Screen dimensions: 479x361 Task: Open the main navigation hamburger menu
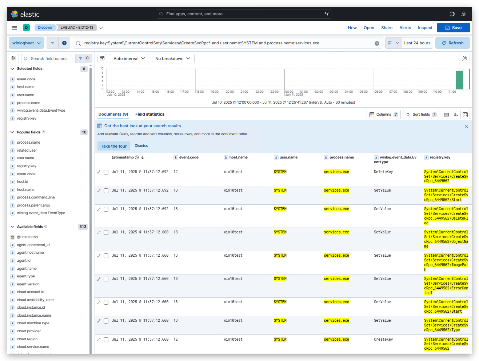15,28
